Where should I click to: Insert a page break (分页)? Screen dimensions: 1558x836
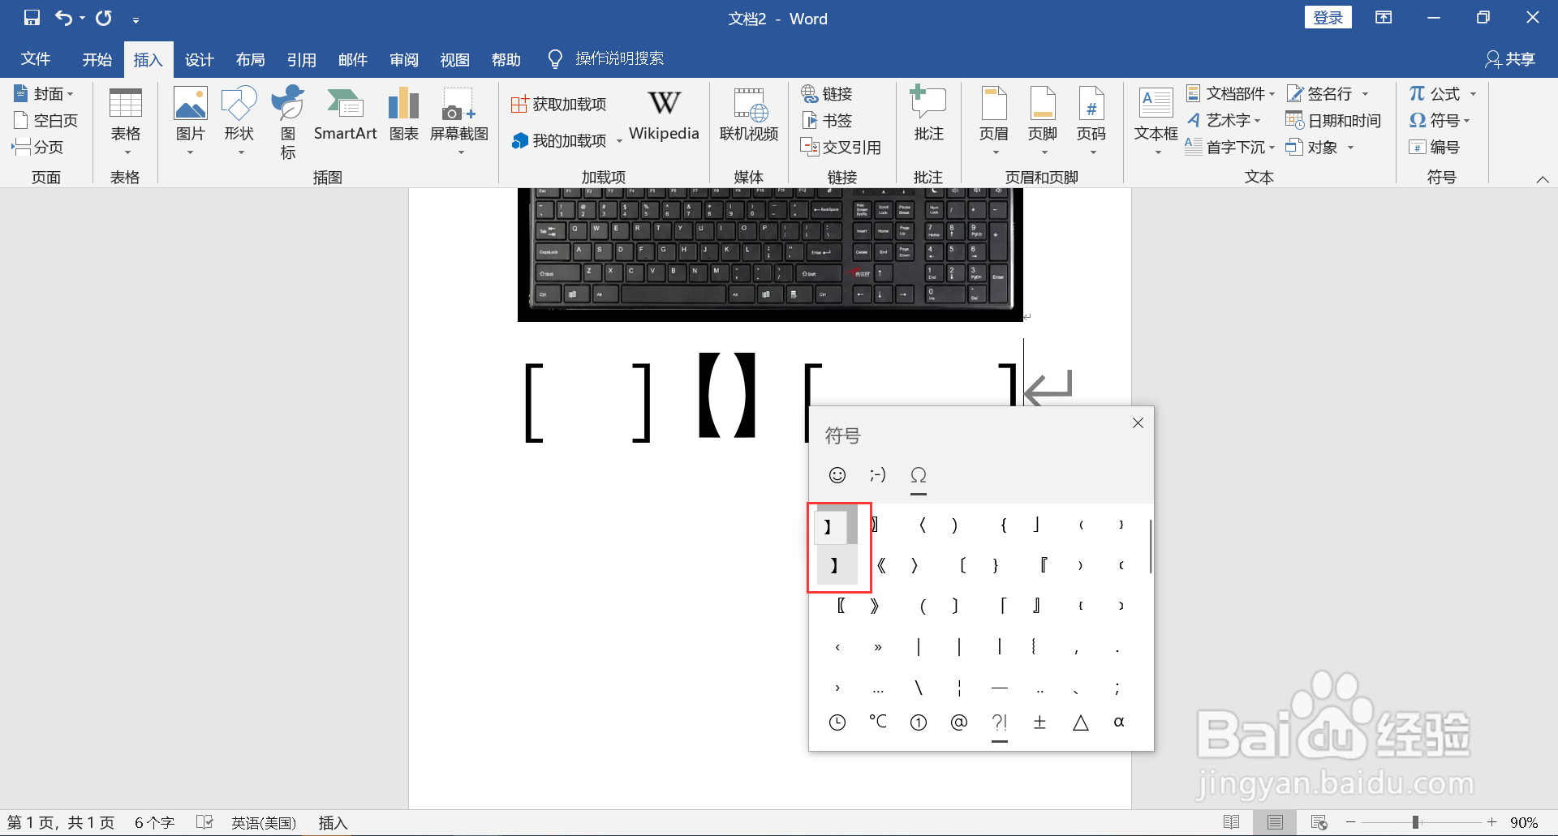point(38,147)
